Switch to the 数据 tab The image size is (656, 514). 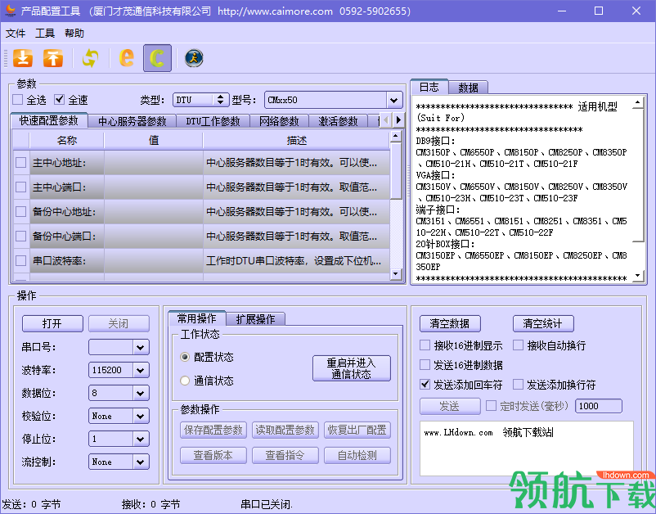coord(468,88)
